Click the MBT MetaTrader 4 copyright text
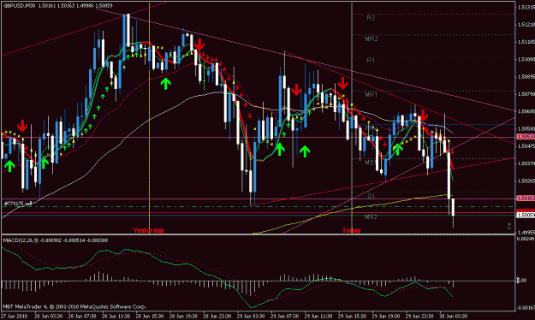This screenshot has width=535, height=320. pos(74,306)
